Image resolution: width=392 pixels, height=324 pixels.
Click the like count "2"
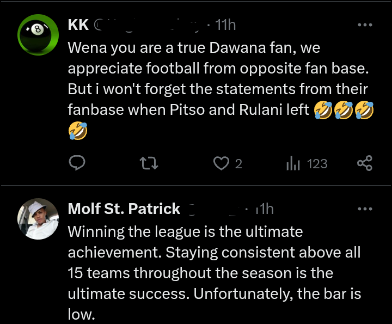pos(238,163)
